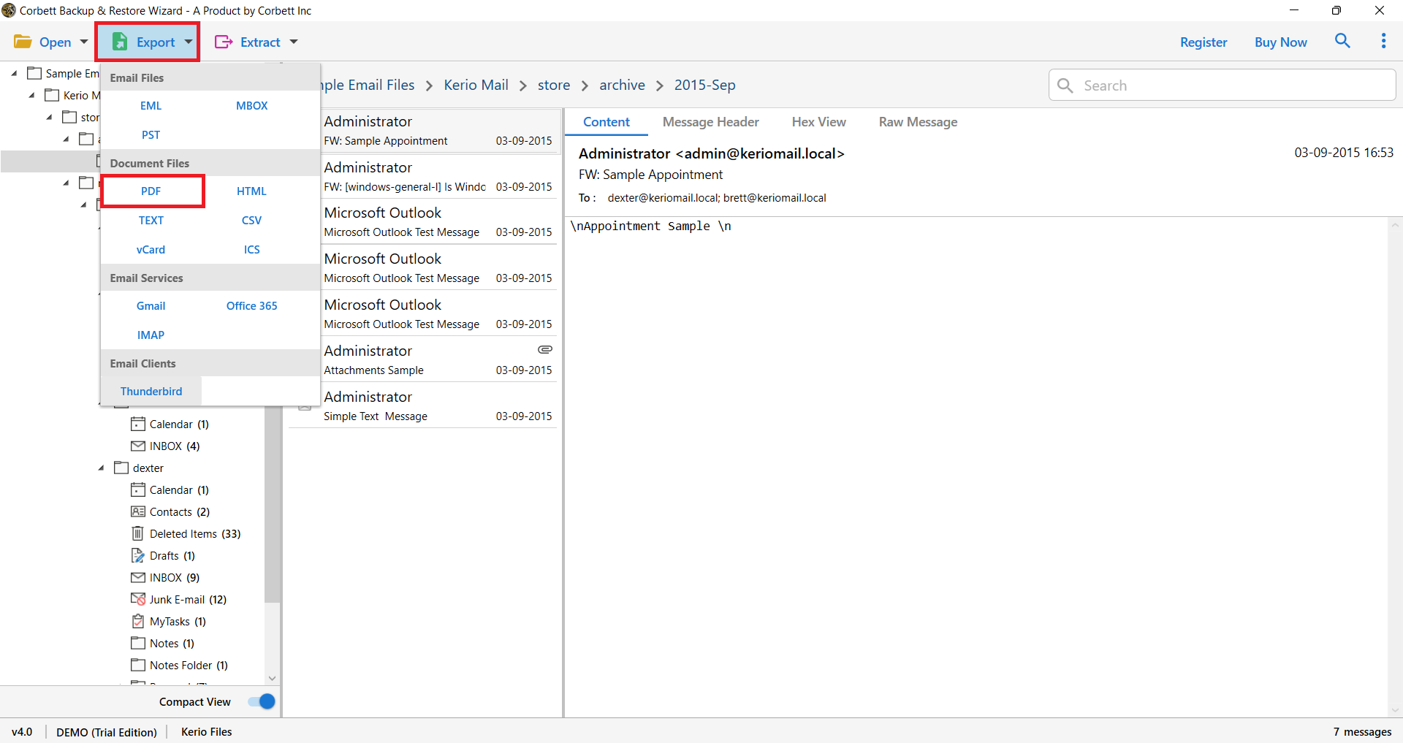Viewport: 1403px width, 743px height.
Task: Open the Extract dropdown arrow
Action: pyautogui.click(x=294, y=42)
